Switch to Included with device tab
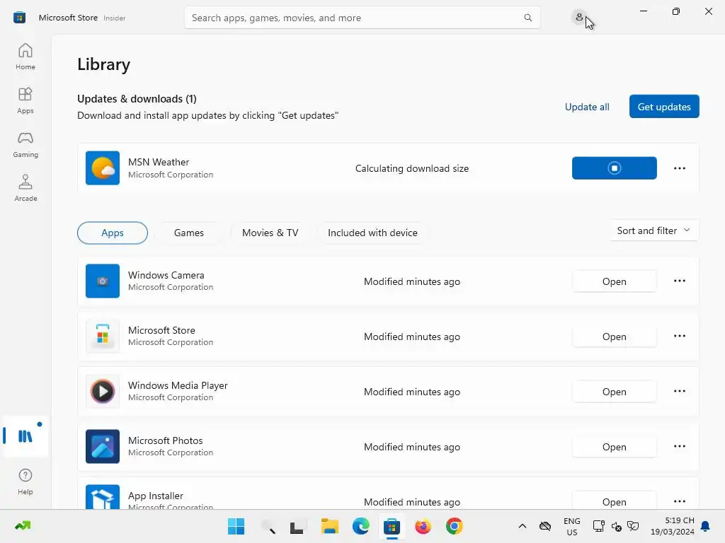Image resolution: width=725 pixels, height=543 pixels. coord(372,233)
